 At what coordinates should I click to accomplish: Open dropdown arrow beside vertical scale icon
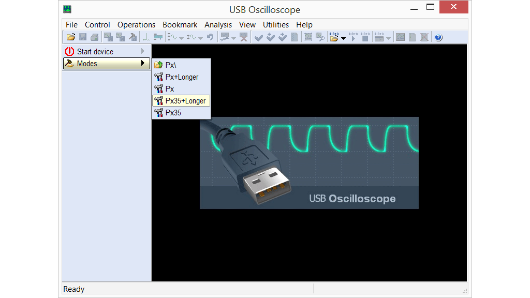coord(181,38)
